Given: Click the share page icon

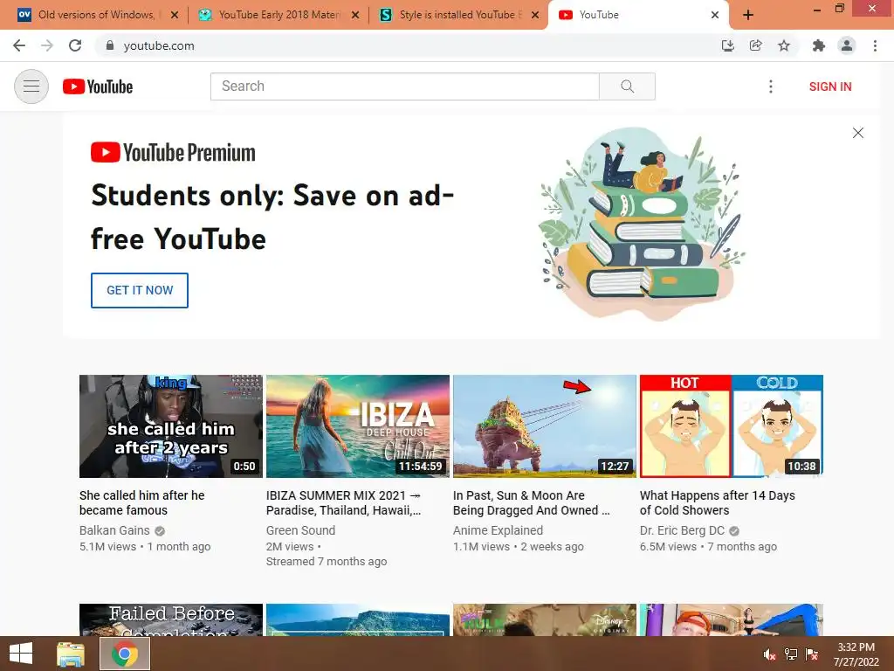Looking at the screenshot, I should [755, 45].
